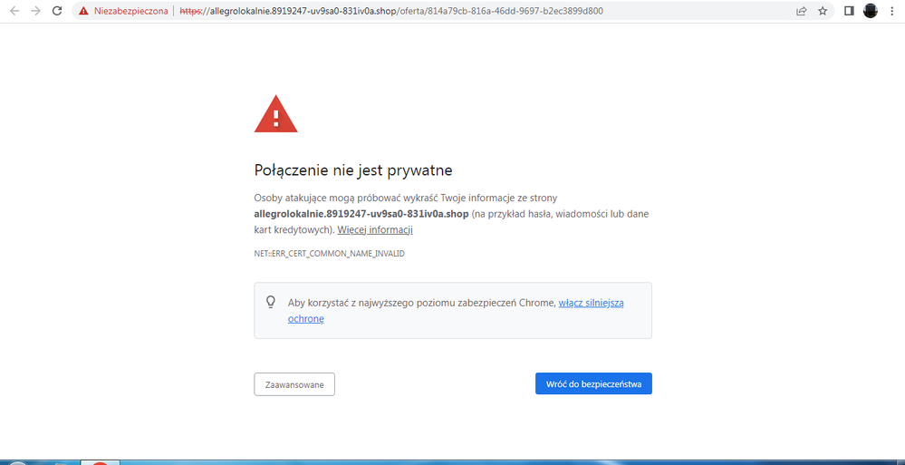Click the lightbulb icon in tip box
Screen dimensions: 905x465
[x=270, y=302]
